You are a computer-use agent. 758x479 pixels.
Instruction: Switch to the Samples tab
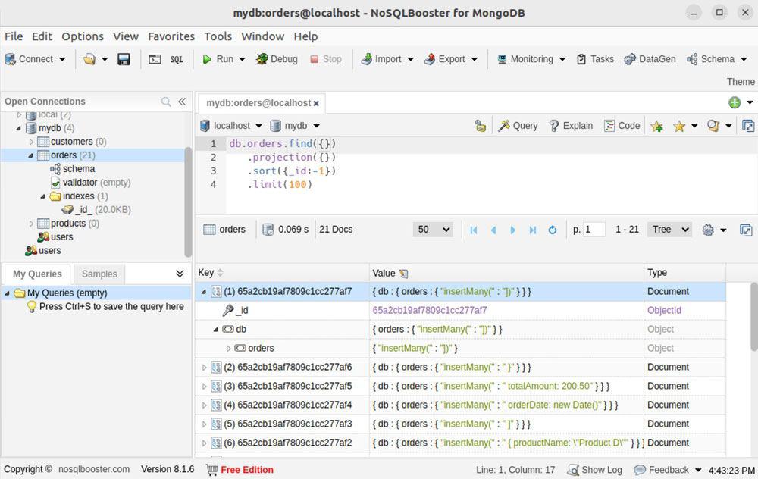99,274
